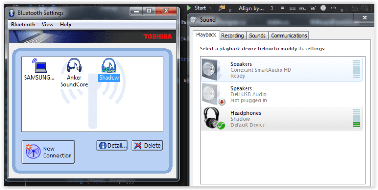Close the Sound dialog window
This screenshot has height=190, width=378.
coord(365,17)
